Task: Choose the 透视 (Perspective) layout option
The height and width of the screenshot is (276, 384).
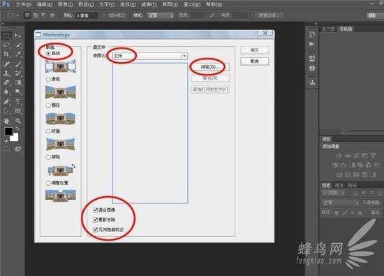Action: (48, 80)
